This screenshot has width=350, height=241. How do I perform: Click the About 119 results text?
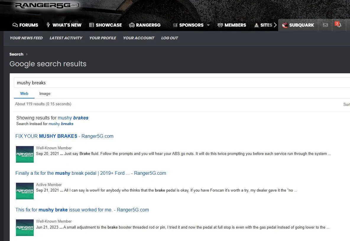click(43, 104)
